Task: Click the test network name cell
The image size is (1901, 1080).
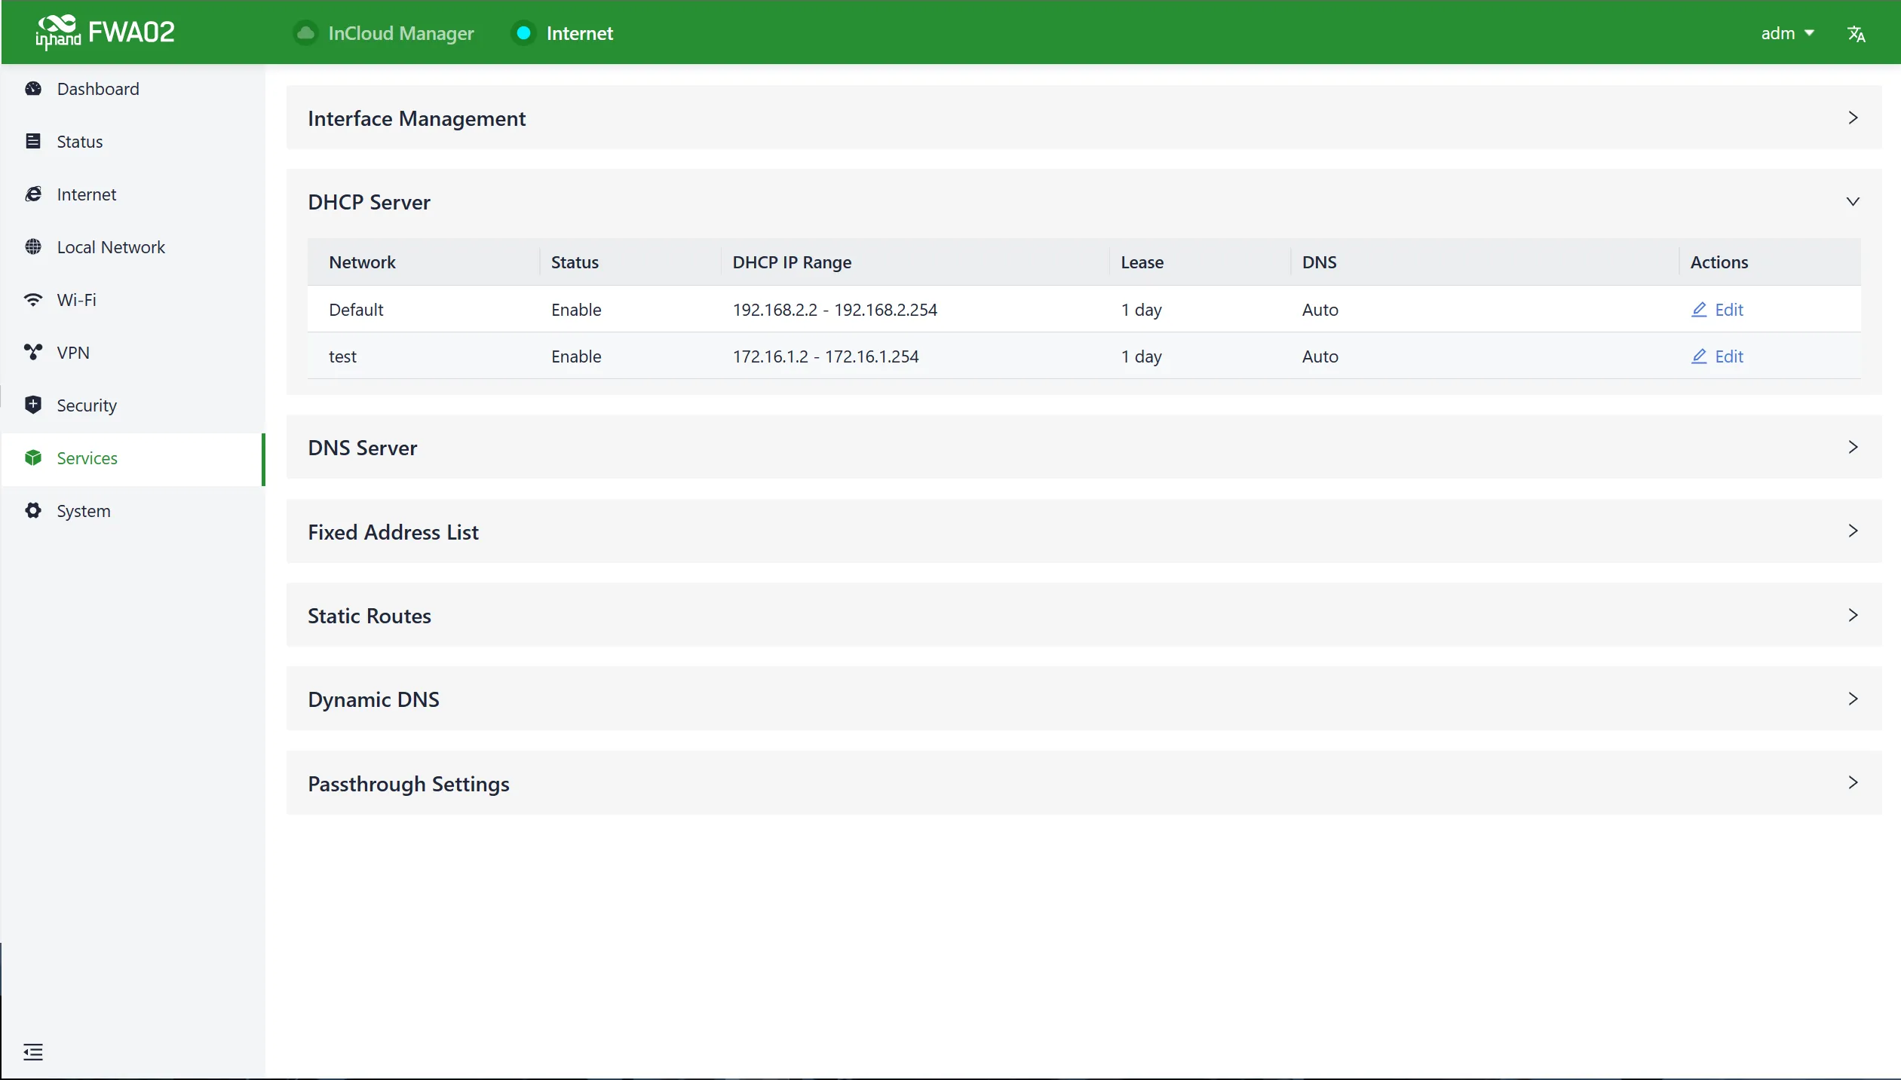Action: pyautogui.click(x=342, y=356)
